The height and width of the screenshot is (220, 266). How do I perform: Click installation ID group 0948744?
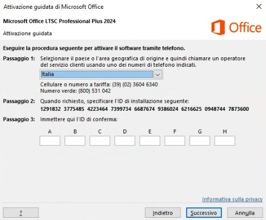click(215, 109)
